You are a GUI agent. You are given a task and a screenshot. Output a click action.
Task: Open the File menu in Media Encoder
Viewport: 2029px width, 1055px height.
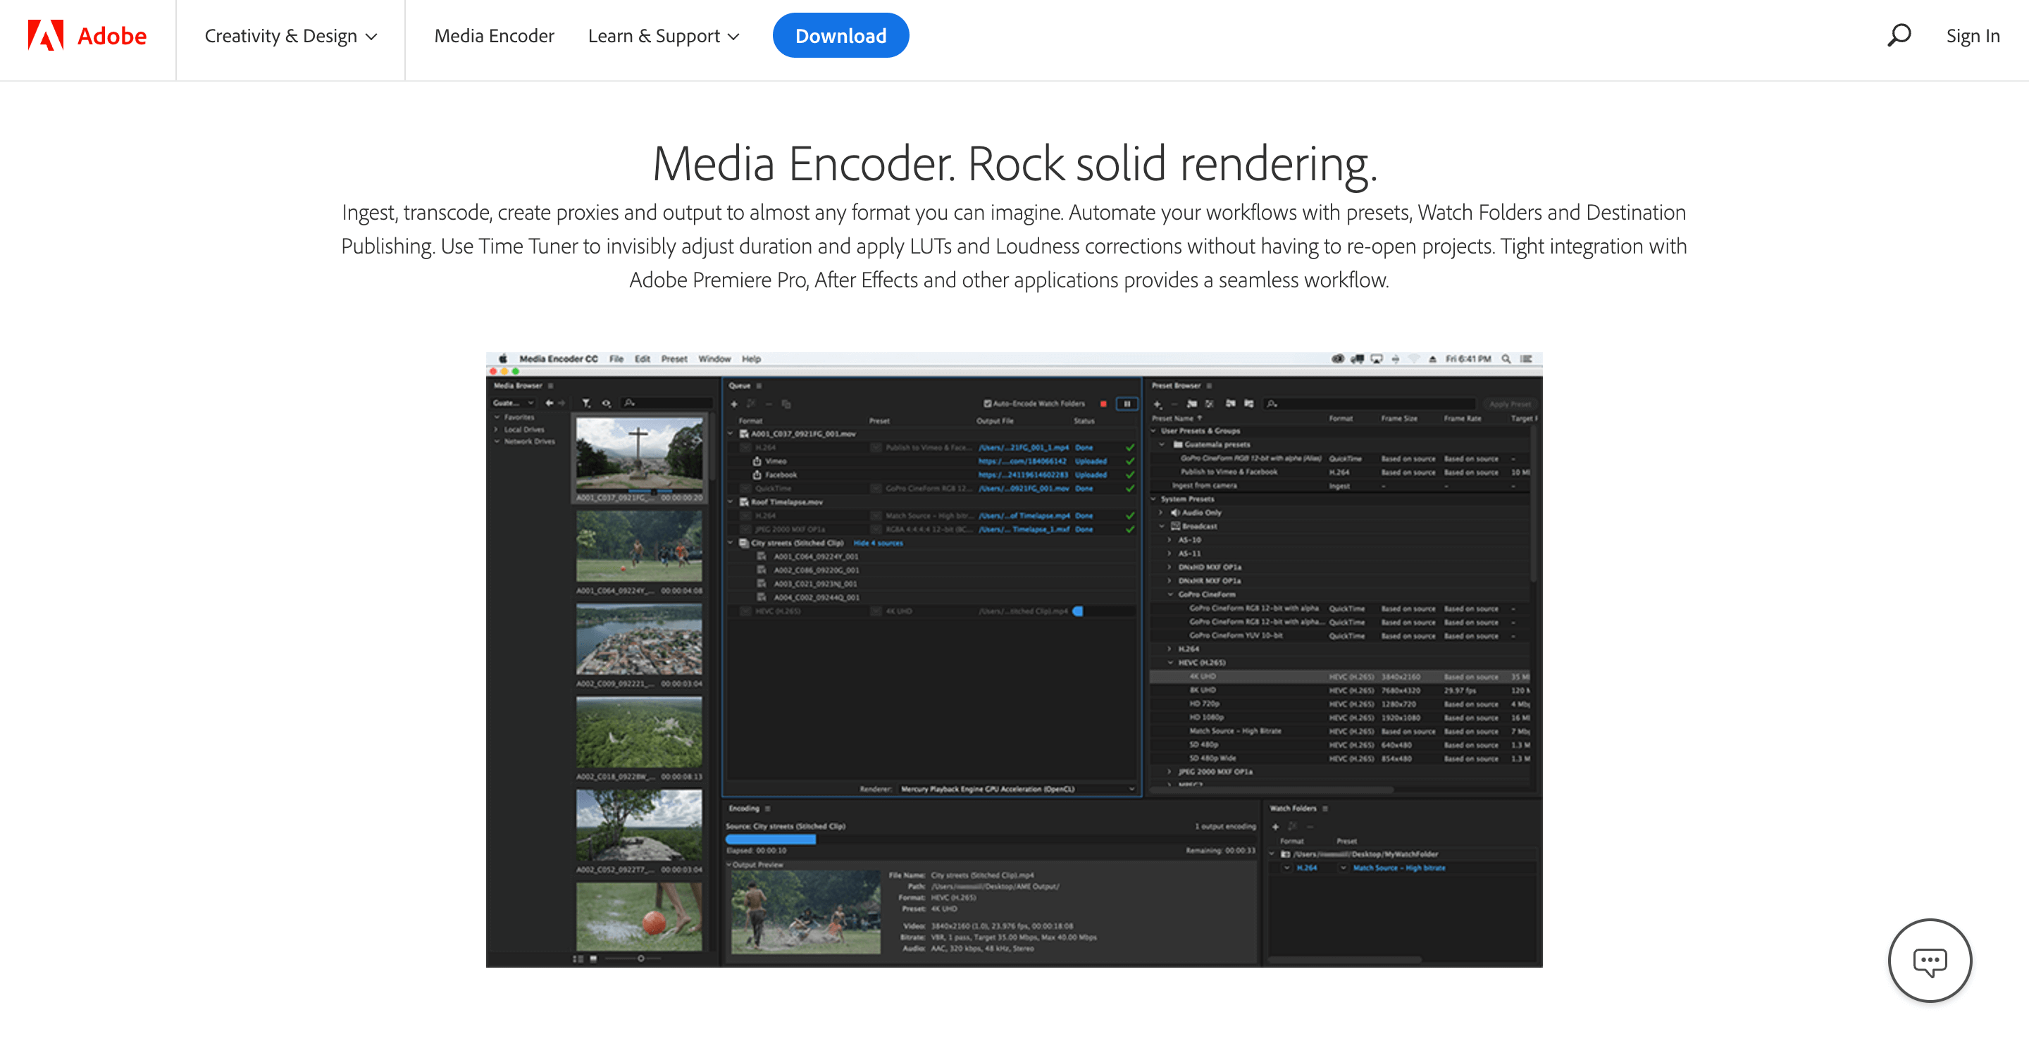pos(616,359)
